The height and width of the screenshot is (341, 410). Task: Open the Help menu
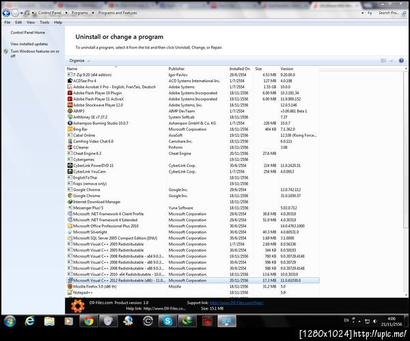(x=58, y=23)
